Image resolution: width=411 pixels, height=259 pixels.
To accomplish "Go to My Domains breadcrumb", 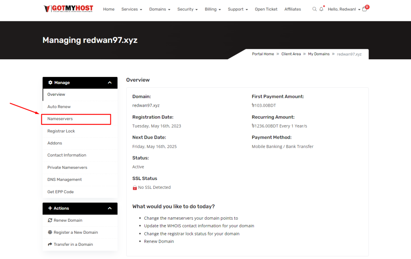I will pos(319,54).
